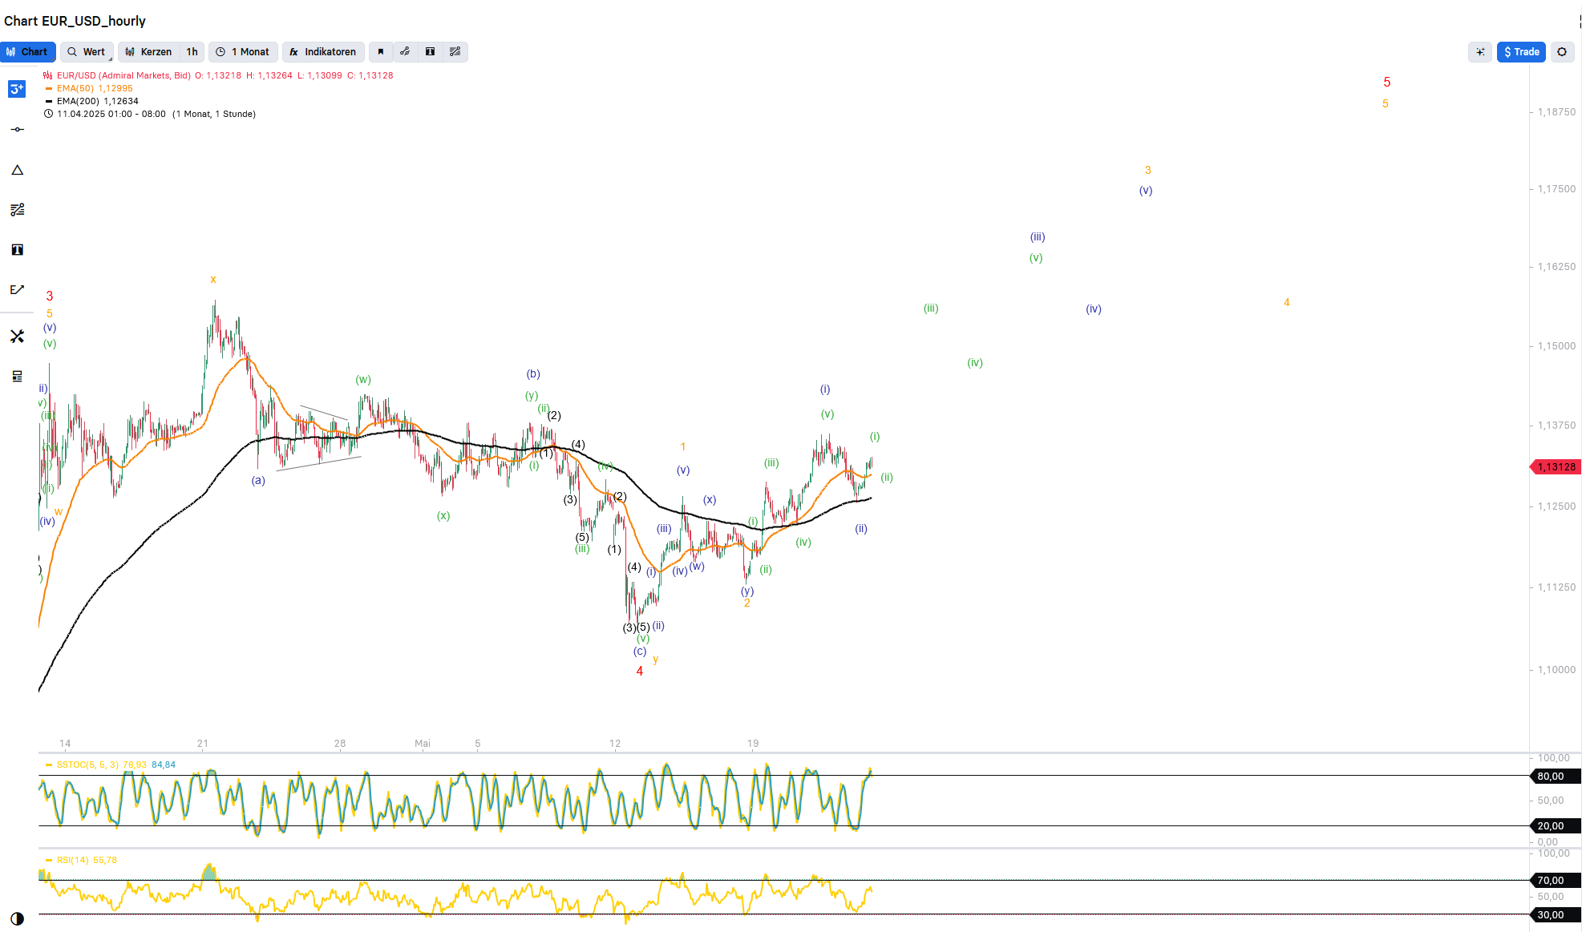Select the Kerzen chart type
Screen dimensions: 1582x932
pyautogui.click(x=149, y=52)
